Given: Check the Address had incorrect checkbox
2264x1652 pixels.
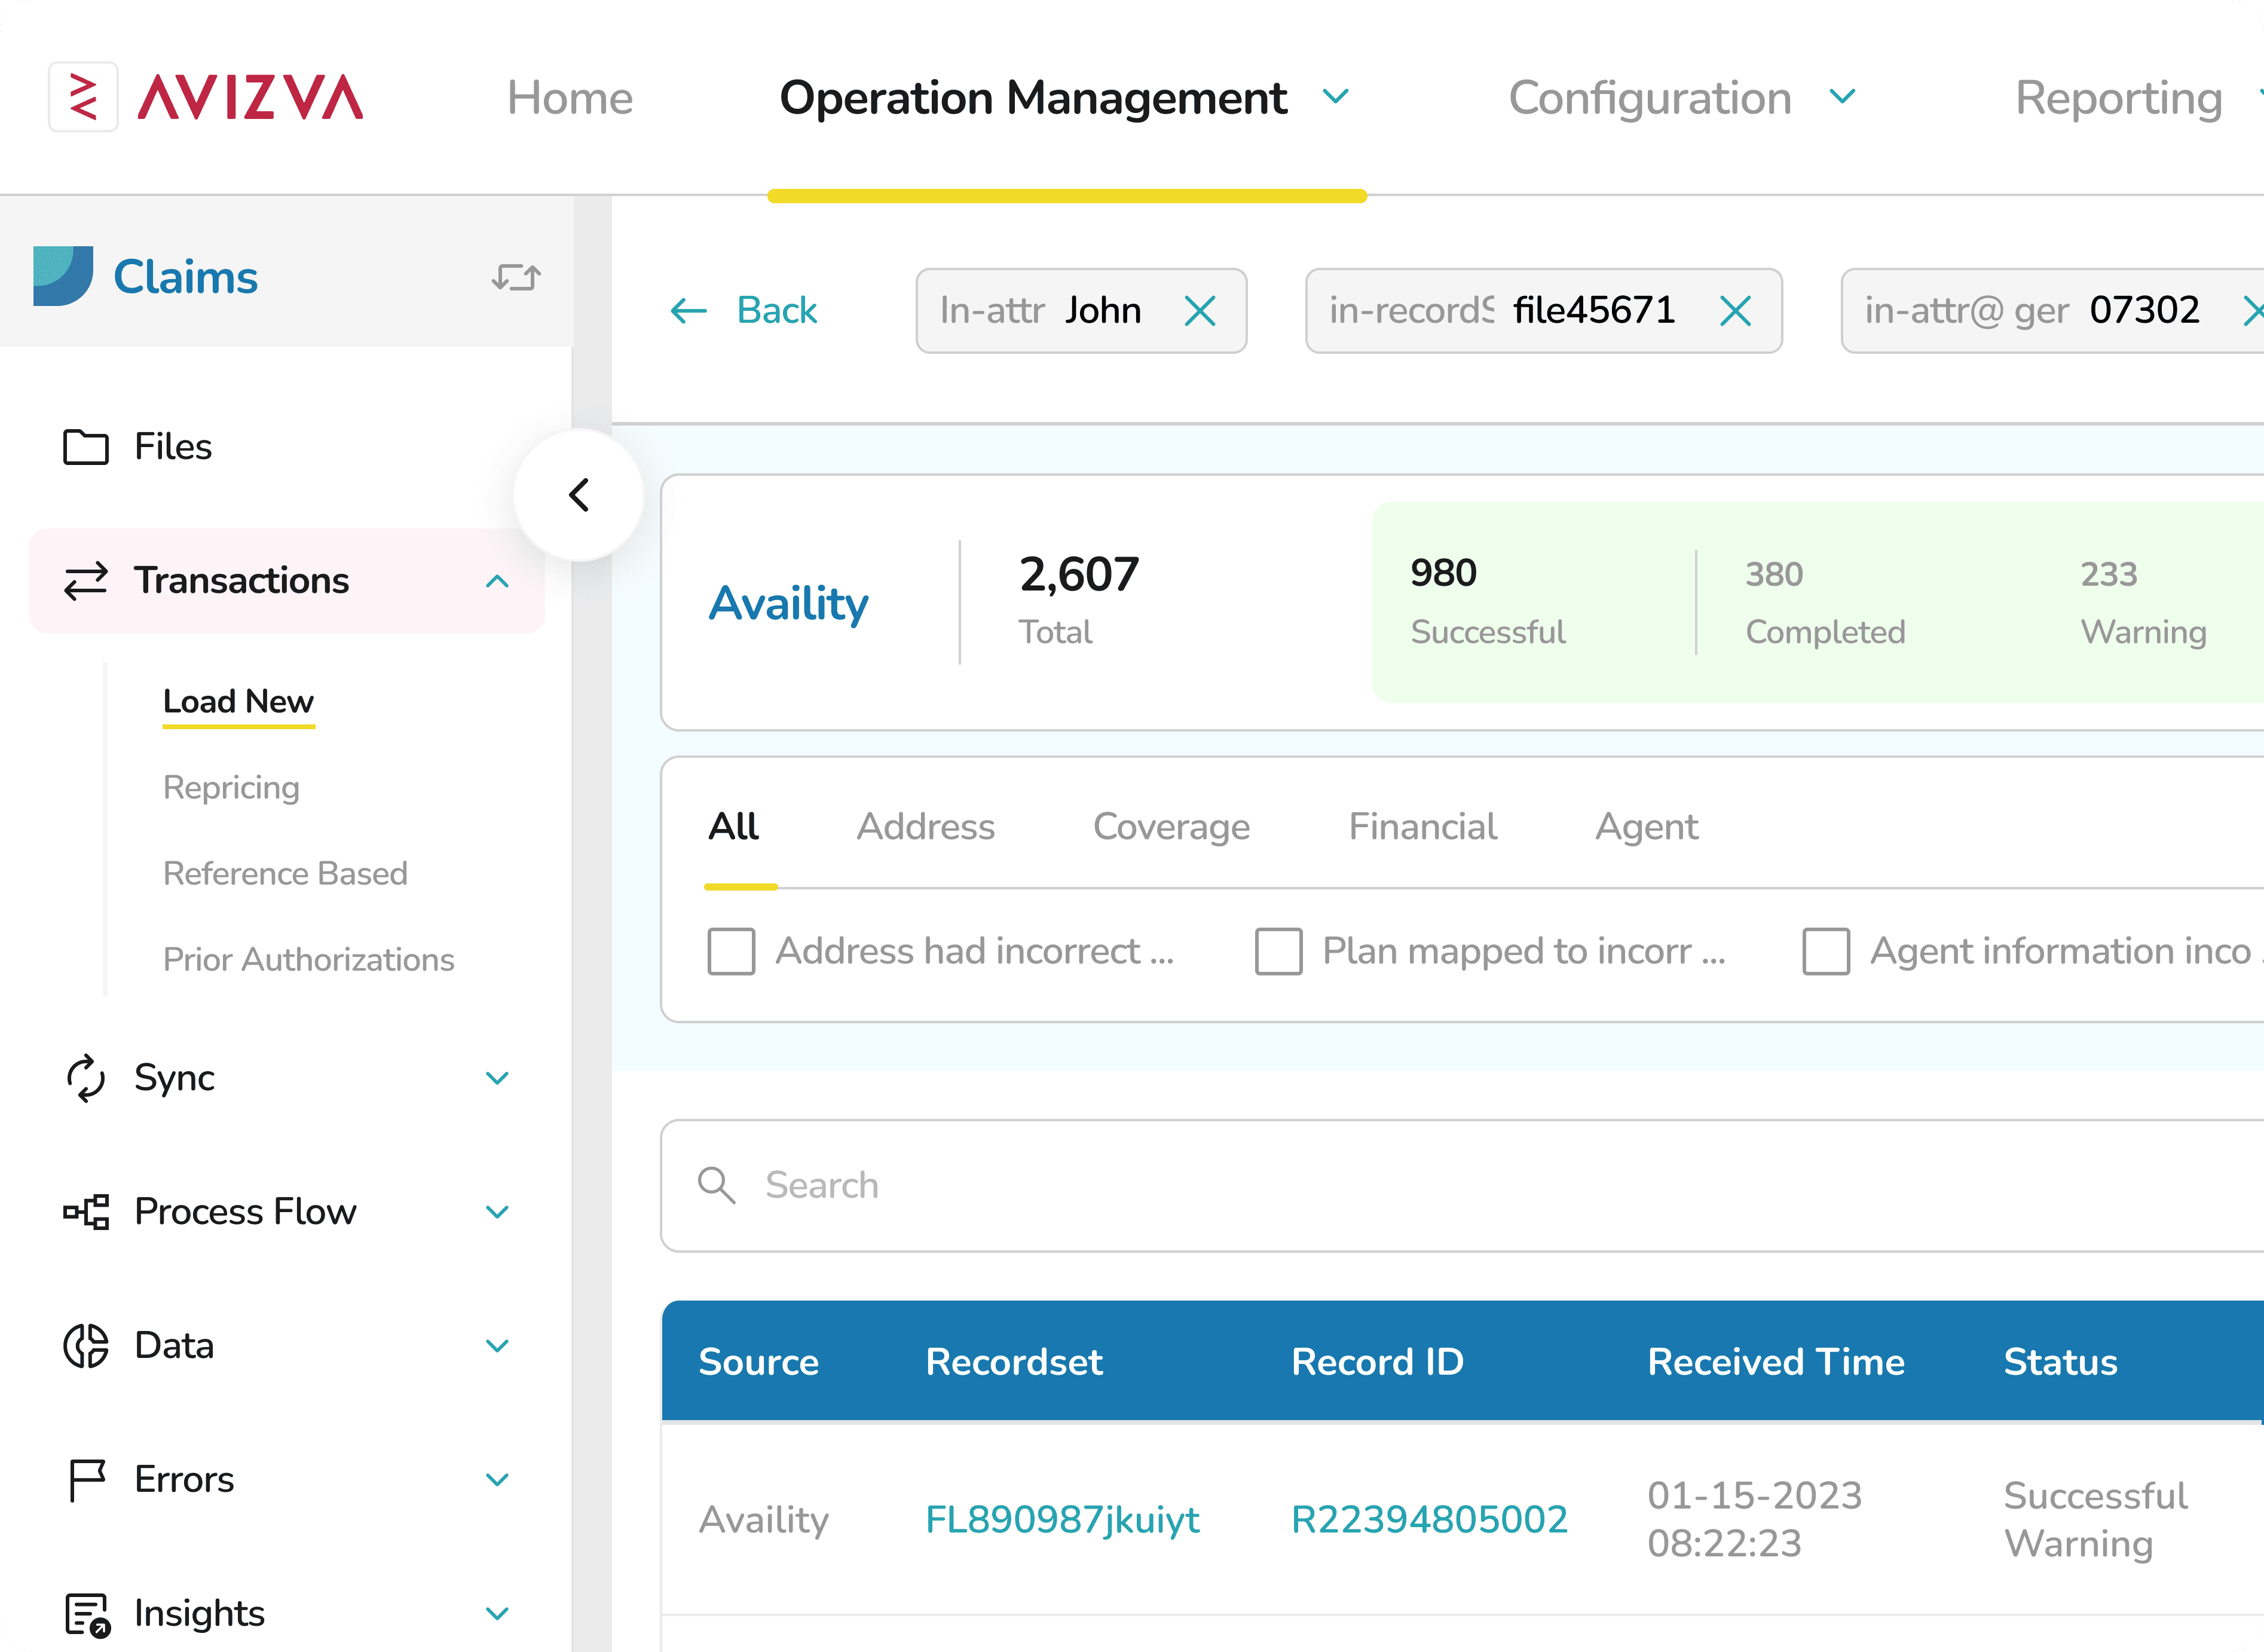Looking at the screenshot, I should [731, 951].
